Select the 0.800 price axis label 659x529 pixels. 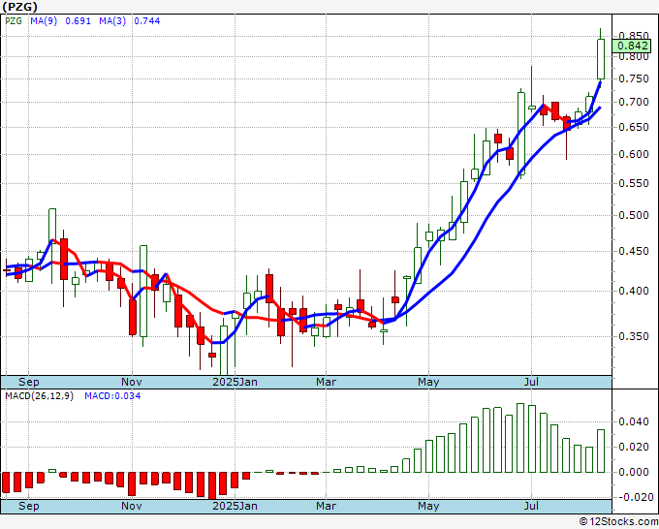(634, 56)
